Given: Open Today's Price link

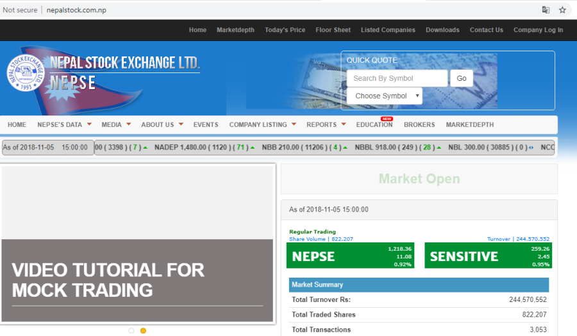Looking at the screenshot, I should click(285, 29).
